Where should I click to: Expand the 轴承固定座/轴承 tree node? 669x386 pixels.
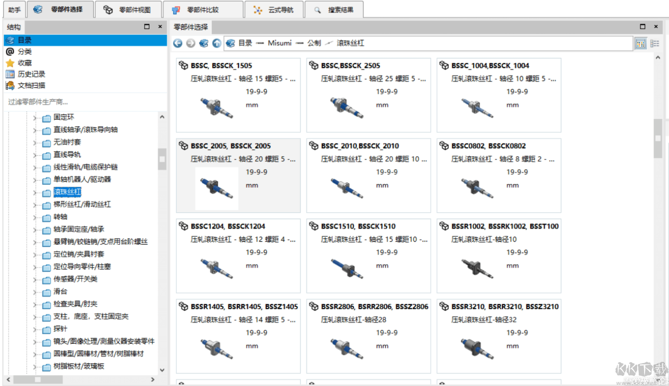pos(35,229)
